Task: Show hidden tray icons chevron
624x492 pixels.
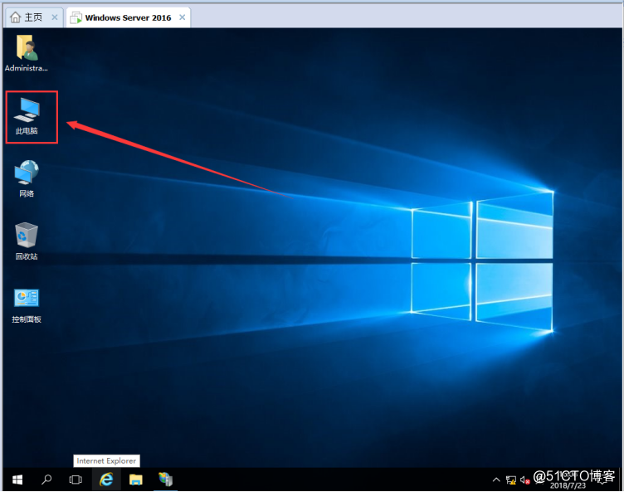Action: point(496,480)
